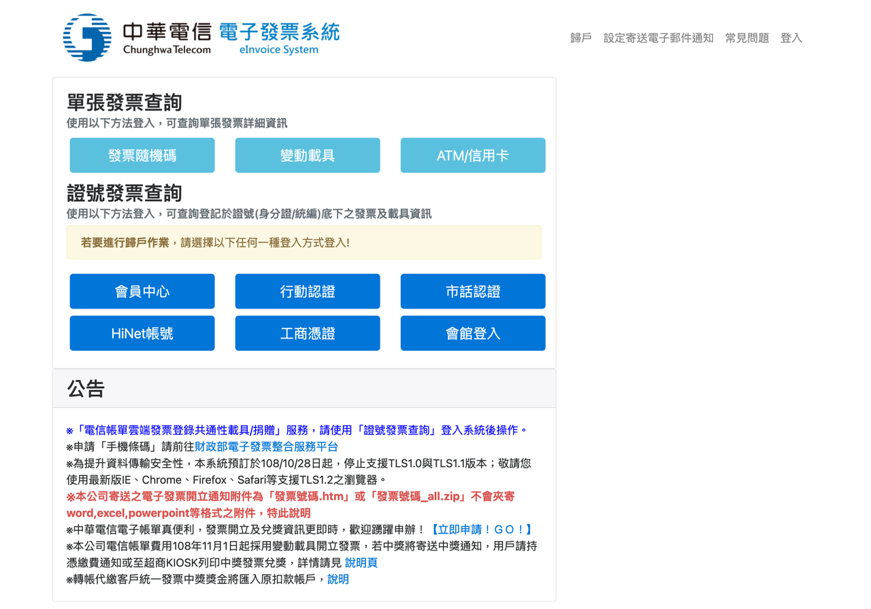Click the 公告 panel header
The image size is (871, 609).
304,389
